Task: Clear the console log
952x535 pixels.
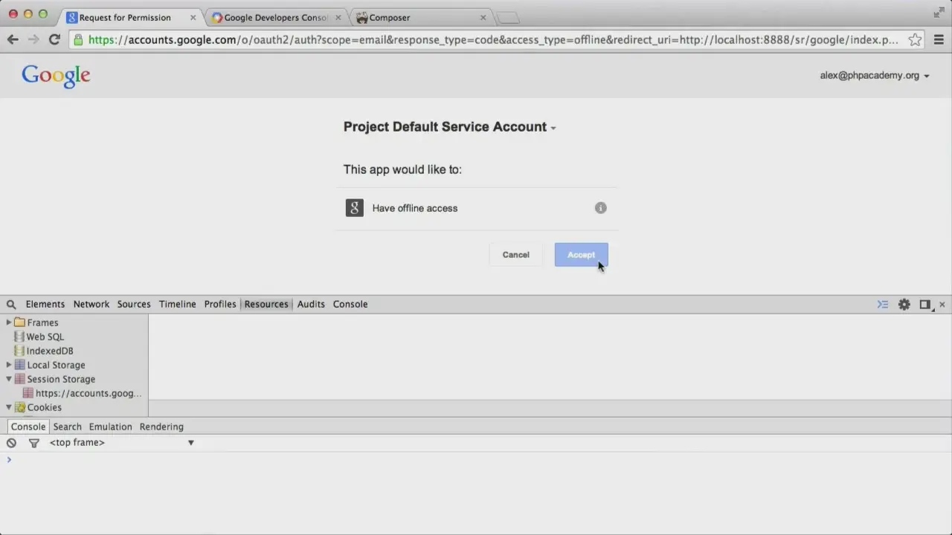Action: 11,442
